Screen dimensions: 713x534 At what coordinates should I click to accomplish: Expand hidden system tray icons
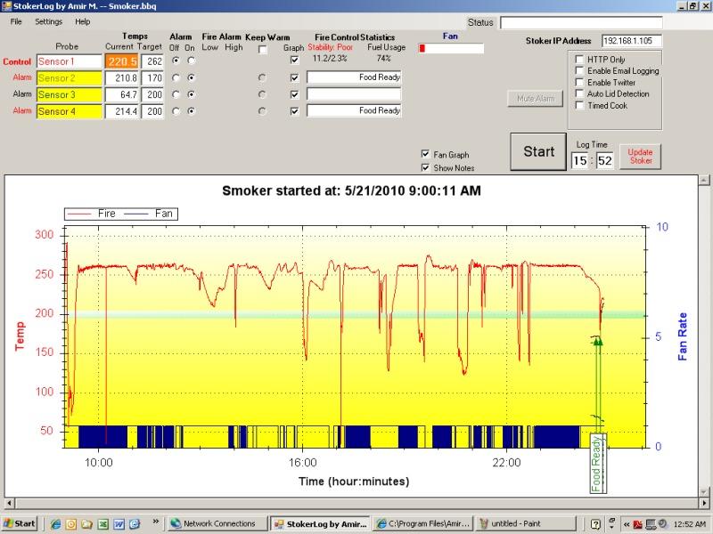point(626,523)
